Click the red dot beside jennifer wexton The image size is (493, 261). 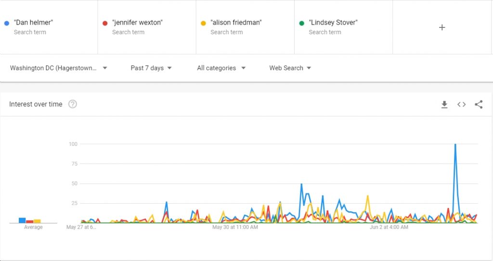(105, 23)
